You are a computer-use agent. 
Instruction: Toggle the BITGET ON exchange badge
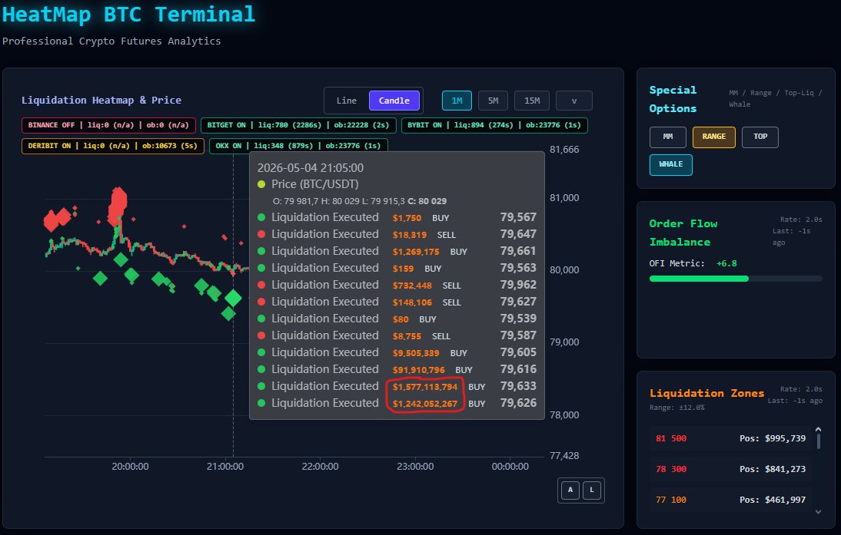coord(298,125)
